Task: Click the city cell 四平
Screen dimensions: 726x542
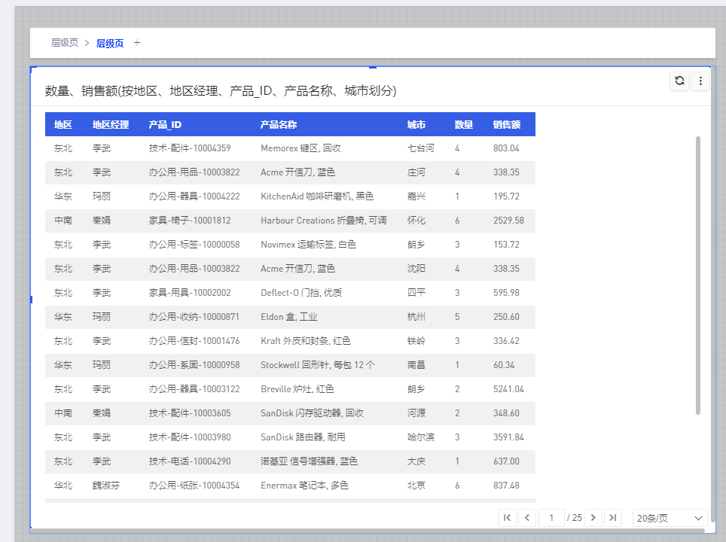Action: 416,293
